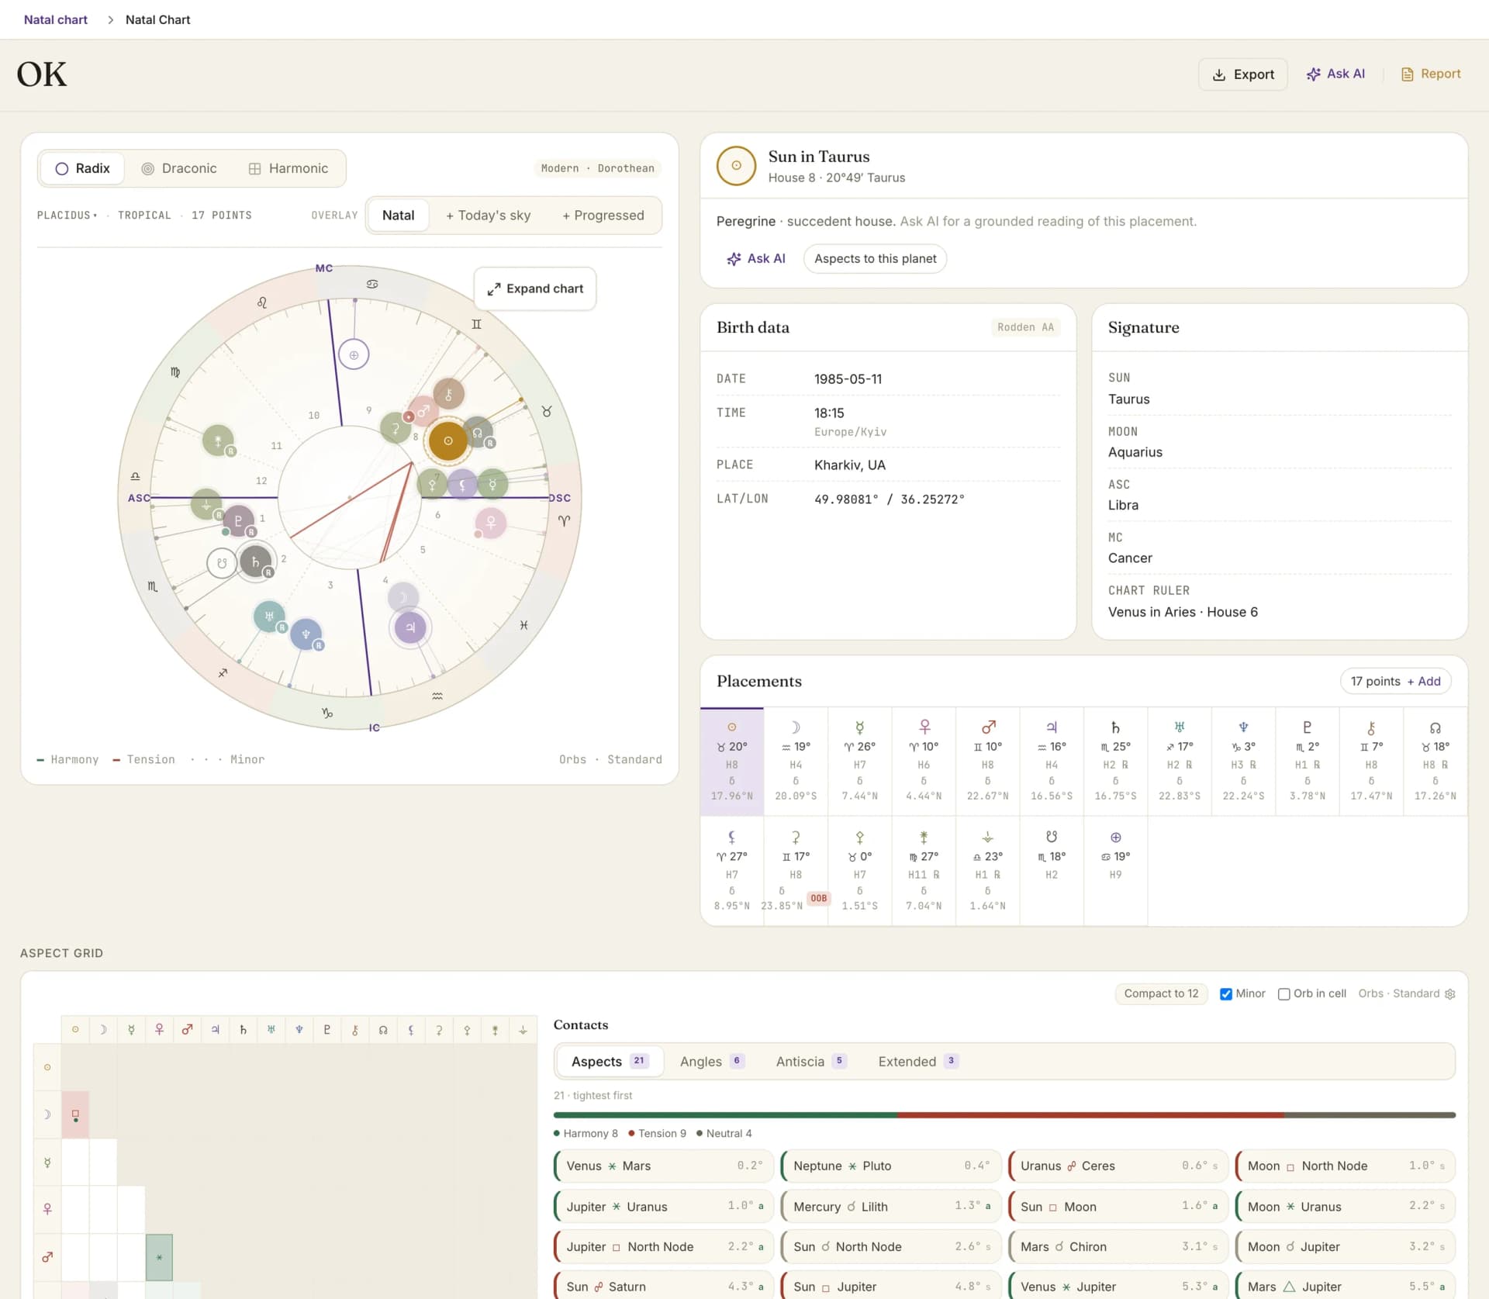Click Compact to 12 in aspect grid
Screen dimensions: 1489x1299
pyautogui.click(x=1161, y=993)
